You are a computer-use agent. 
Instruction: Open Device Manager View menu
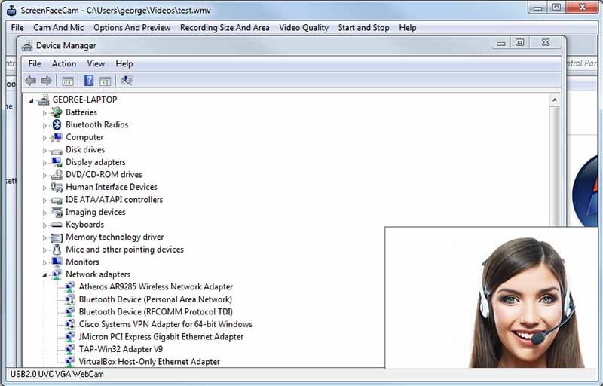(96, 64)
